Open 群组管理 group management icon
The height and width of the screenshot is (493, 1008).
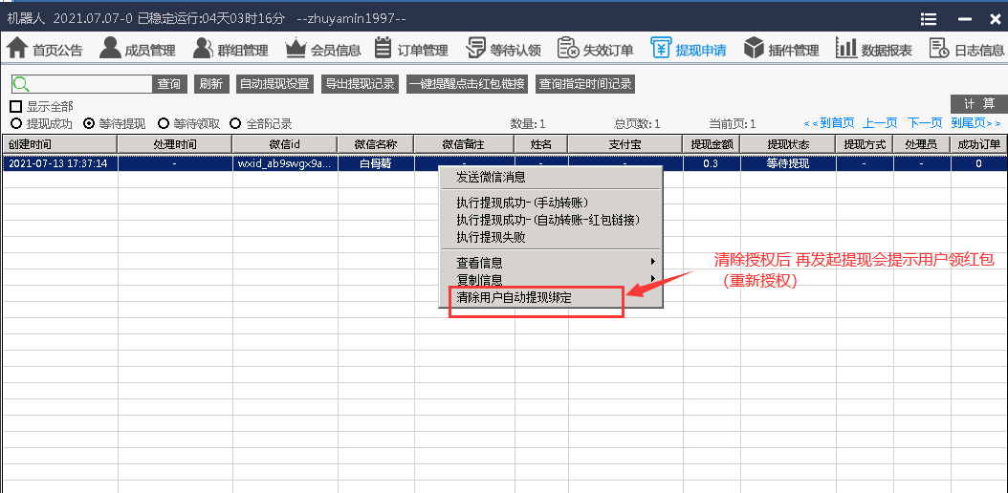[204, 49]
